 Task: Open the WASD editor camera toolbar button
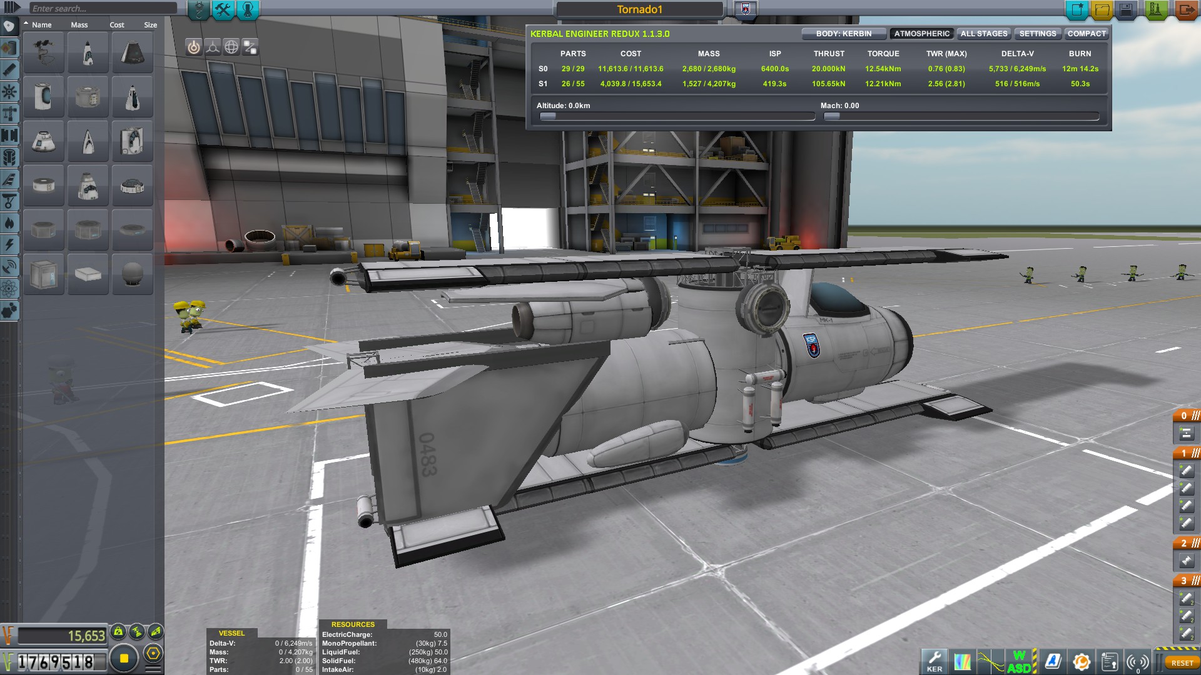1020,661
